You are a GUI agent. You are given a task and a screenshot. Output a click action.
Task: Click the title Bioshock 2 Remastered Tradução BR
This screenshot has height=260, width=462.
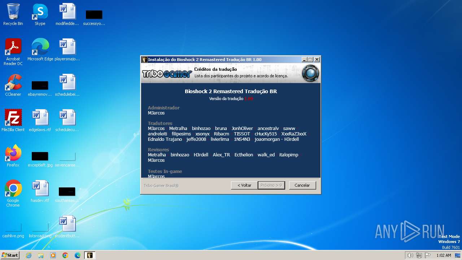click(x=231, y=91)
